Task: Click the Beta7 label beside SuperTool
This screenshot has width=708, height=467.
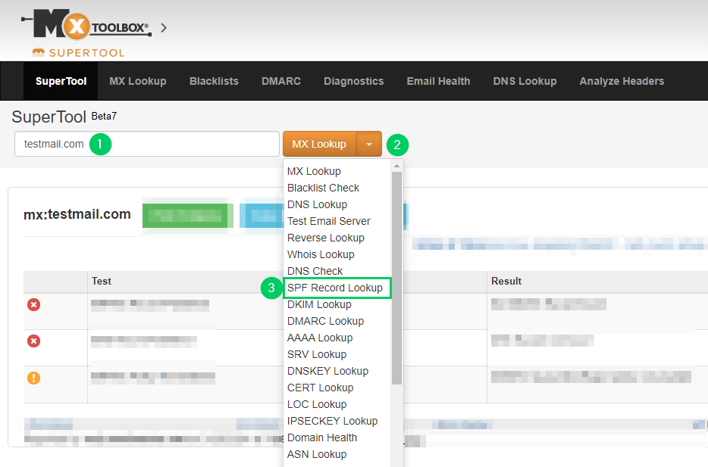Action: [x=104, y=117]
